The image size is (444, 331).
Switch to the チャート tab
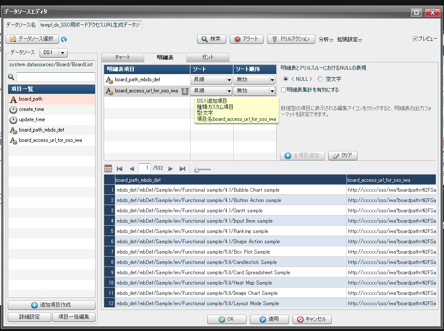point(123,58)
